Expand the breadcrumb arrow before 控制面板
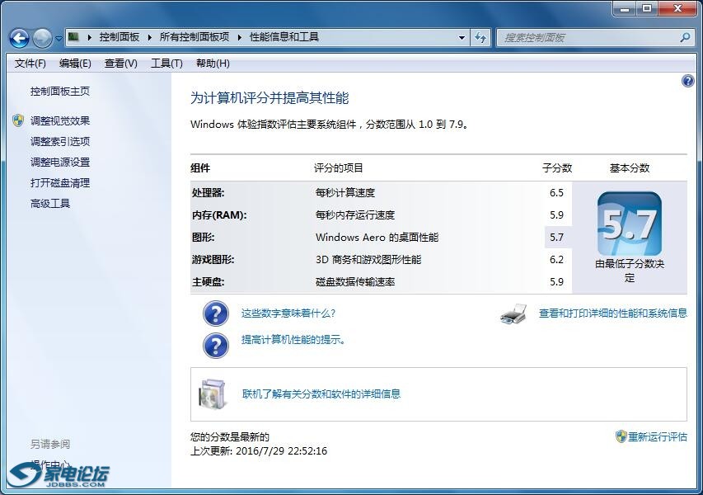This screenshot has width=703, height=495. click(89, 37)
